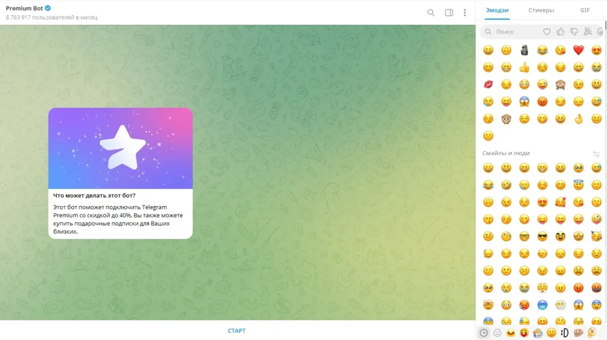Click the 'Что может делать этот бот?' heading
Screen dimensions: 607x340
94,195
